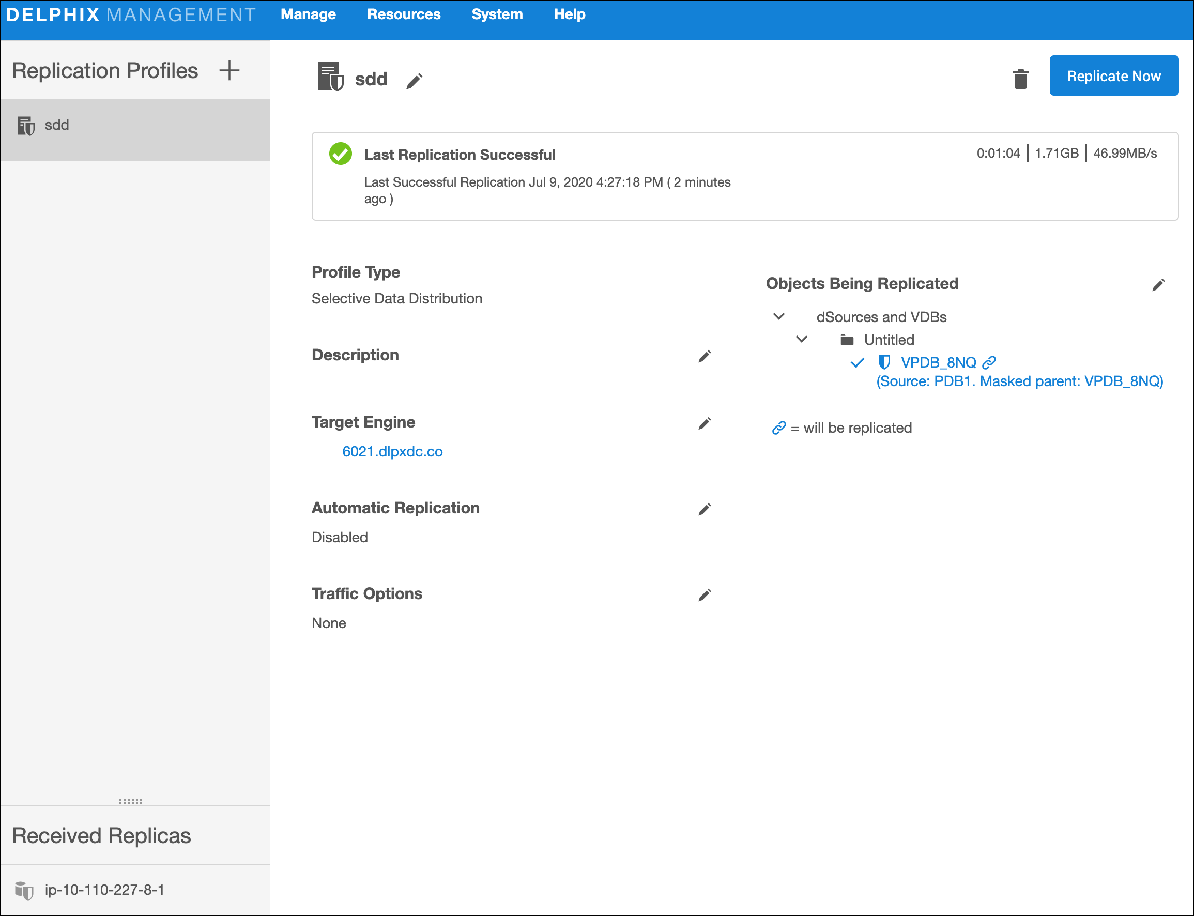Edit Traffic Options pencil icon
Image resolution: width=1194 pixels, height=916 pixels.
(x=704, y=595)
